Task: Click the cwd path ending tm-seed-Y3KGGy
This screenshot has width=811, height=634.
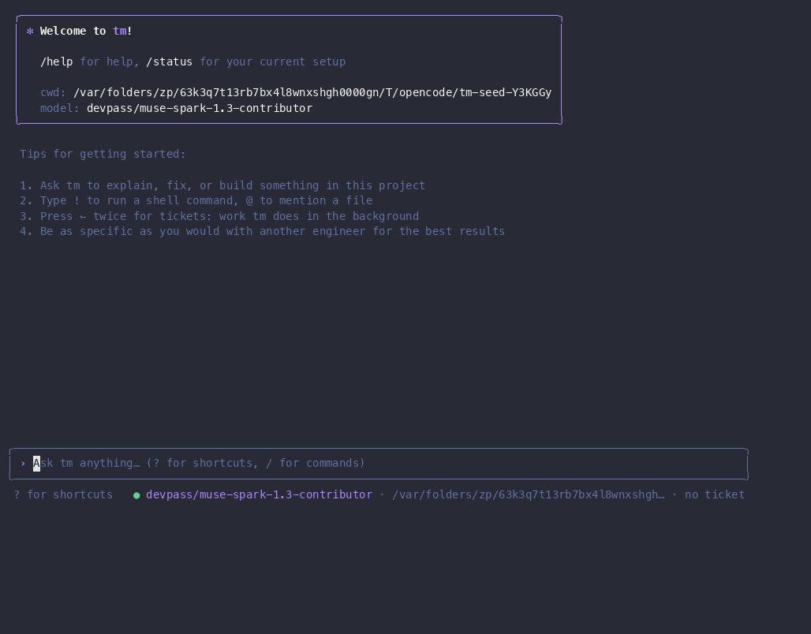Action: [x=312, y=92]
